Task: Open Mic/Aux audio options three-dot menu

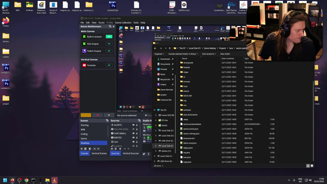Action: (144, 138)
